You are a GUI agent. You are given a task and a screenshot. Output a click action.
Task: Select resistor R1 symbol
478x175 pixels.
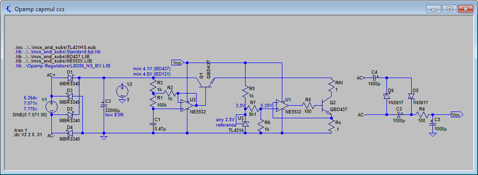click(x=153, y=101)
